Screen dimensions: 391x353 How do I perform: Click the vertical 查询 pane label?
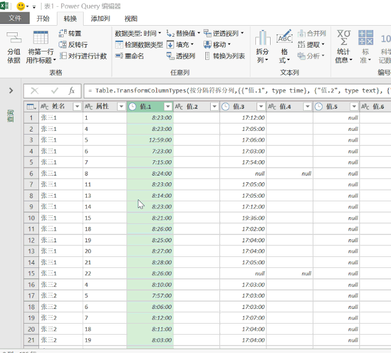coord(10,116)
